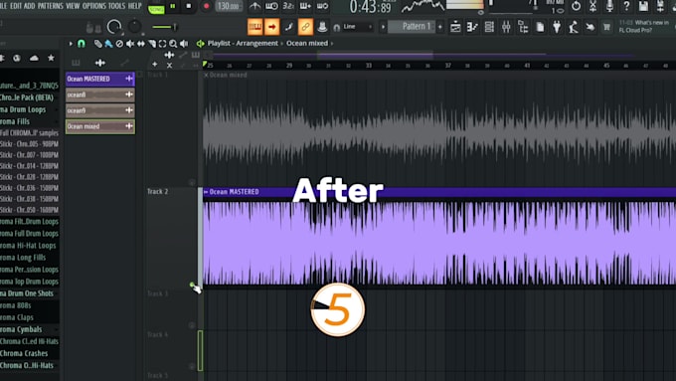Open the Pattern 1 selector
The width and height of the screenshot is (676, 381).
pos(413,27)
